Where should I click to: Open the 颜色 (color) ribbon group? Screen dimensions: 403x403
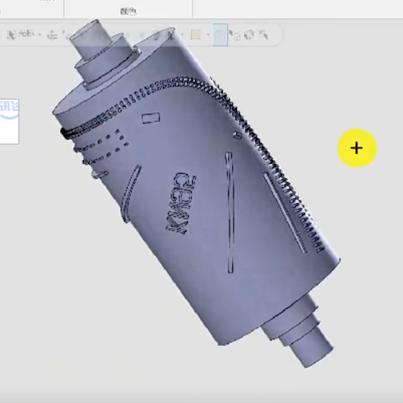[x=128, y=11]
